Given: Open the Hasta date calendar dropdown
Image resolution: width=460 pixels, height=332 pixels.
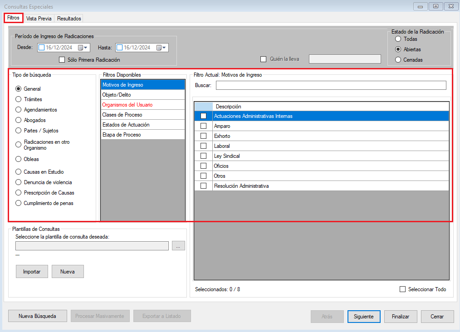Looking at the screenshot, I should click(x=162, y=48).
